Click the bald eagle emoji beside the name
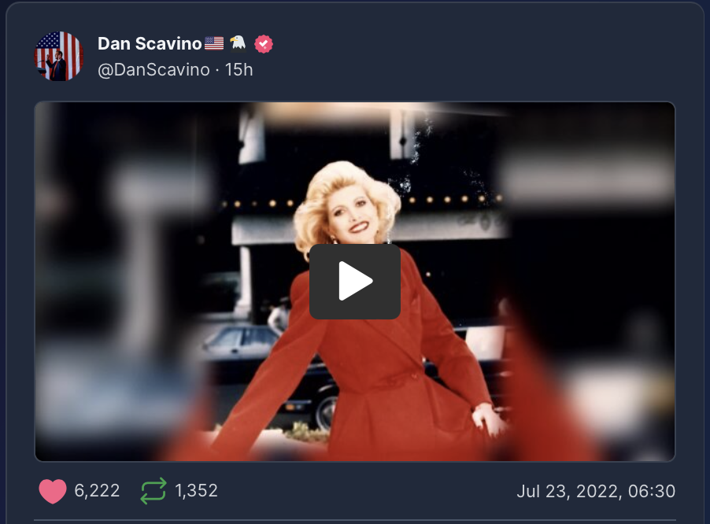 point(238,43)
